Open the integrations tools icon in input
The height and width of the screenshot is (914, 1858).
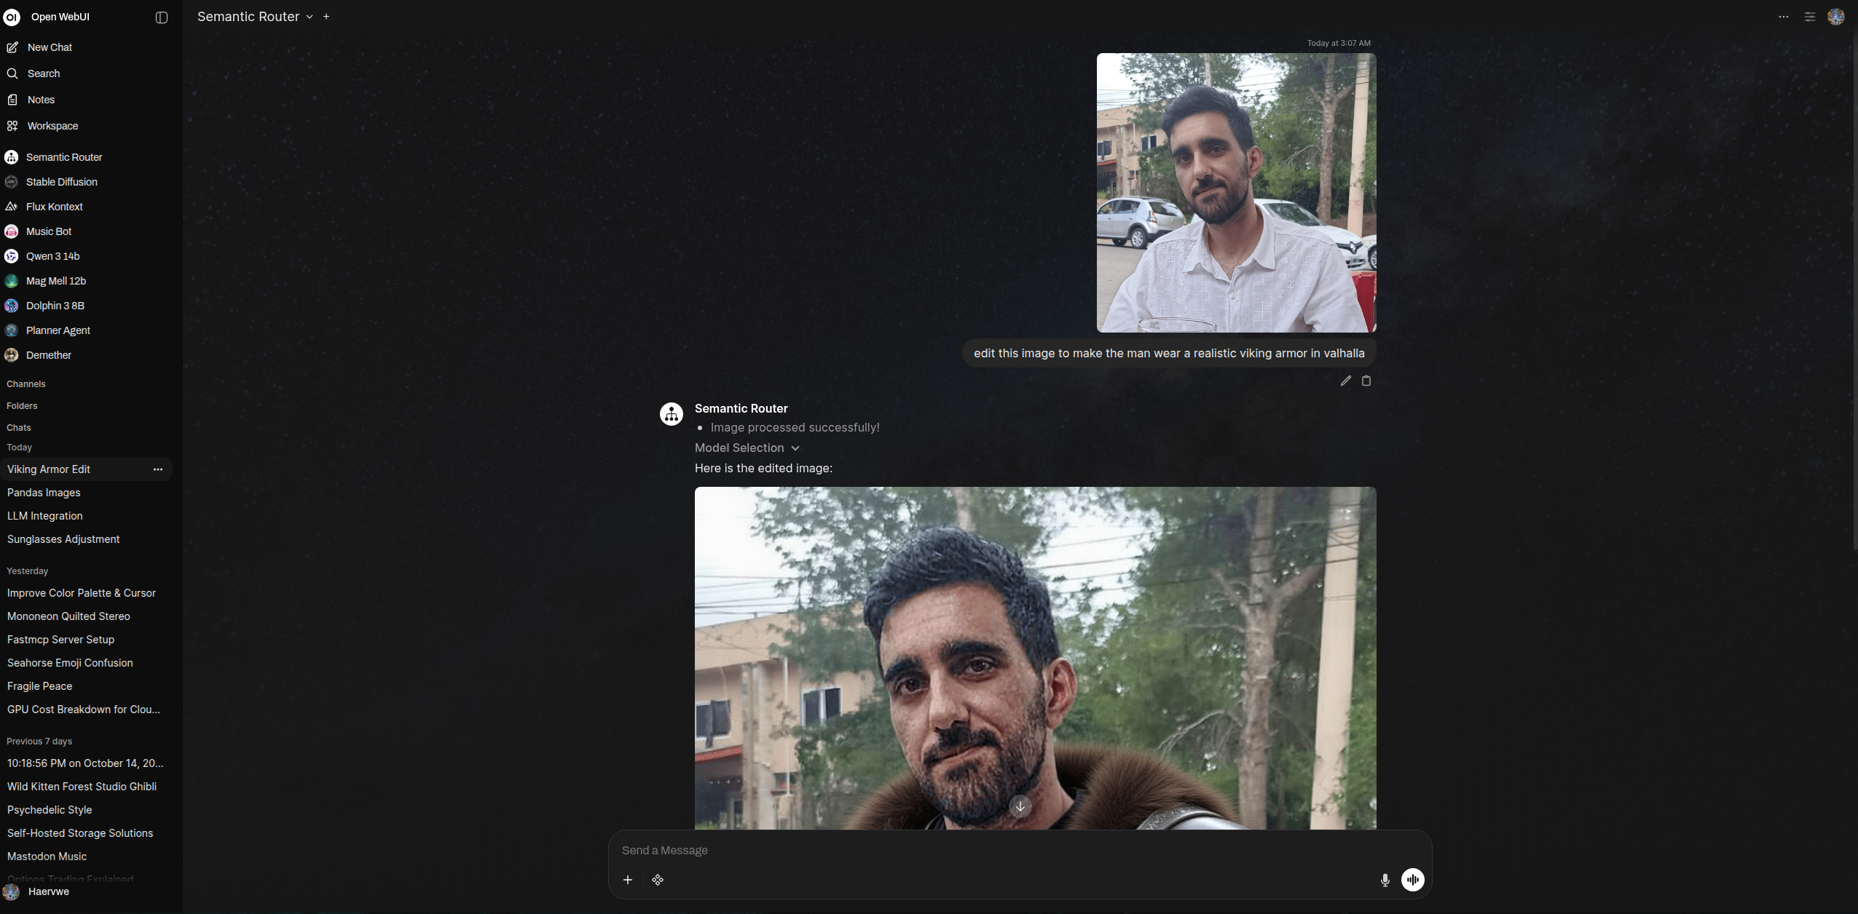tap(658, 880)
